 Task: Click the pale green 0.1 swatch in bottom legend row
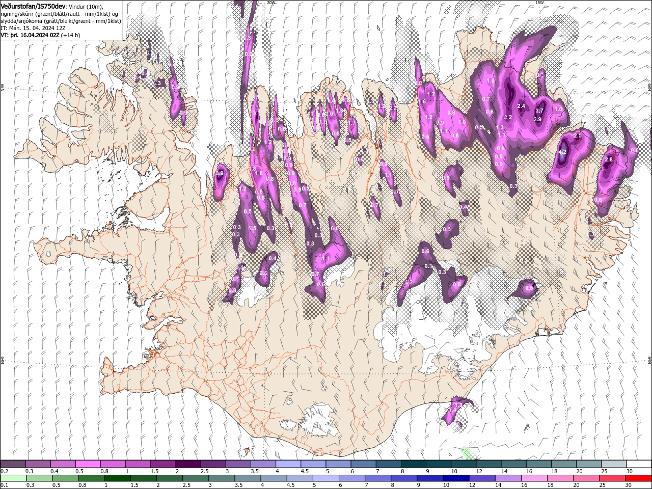click(13, 478)
